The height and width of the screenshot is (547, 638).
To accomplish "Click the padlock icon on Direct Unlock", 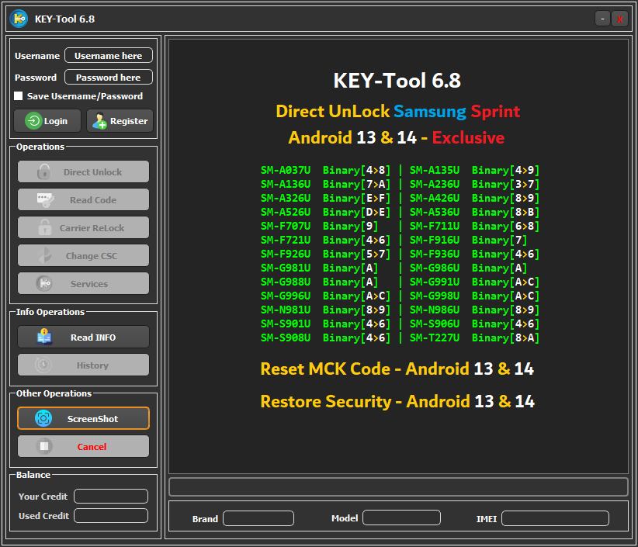I will (44, 172).
